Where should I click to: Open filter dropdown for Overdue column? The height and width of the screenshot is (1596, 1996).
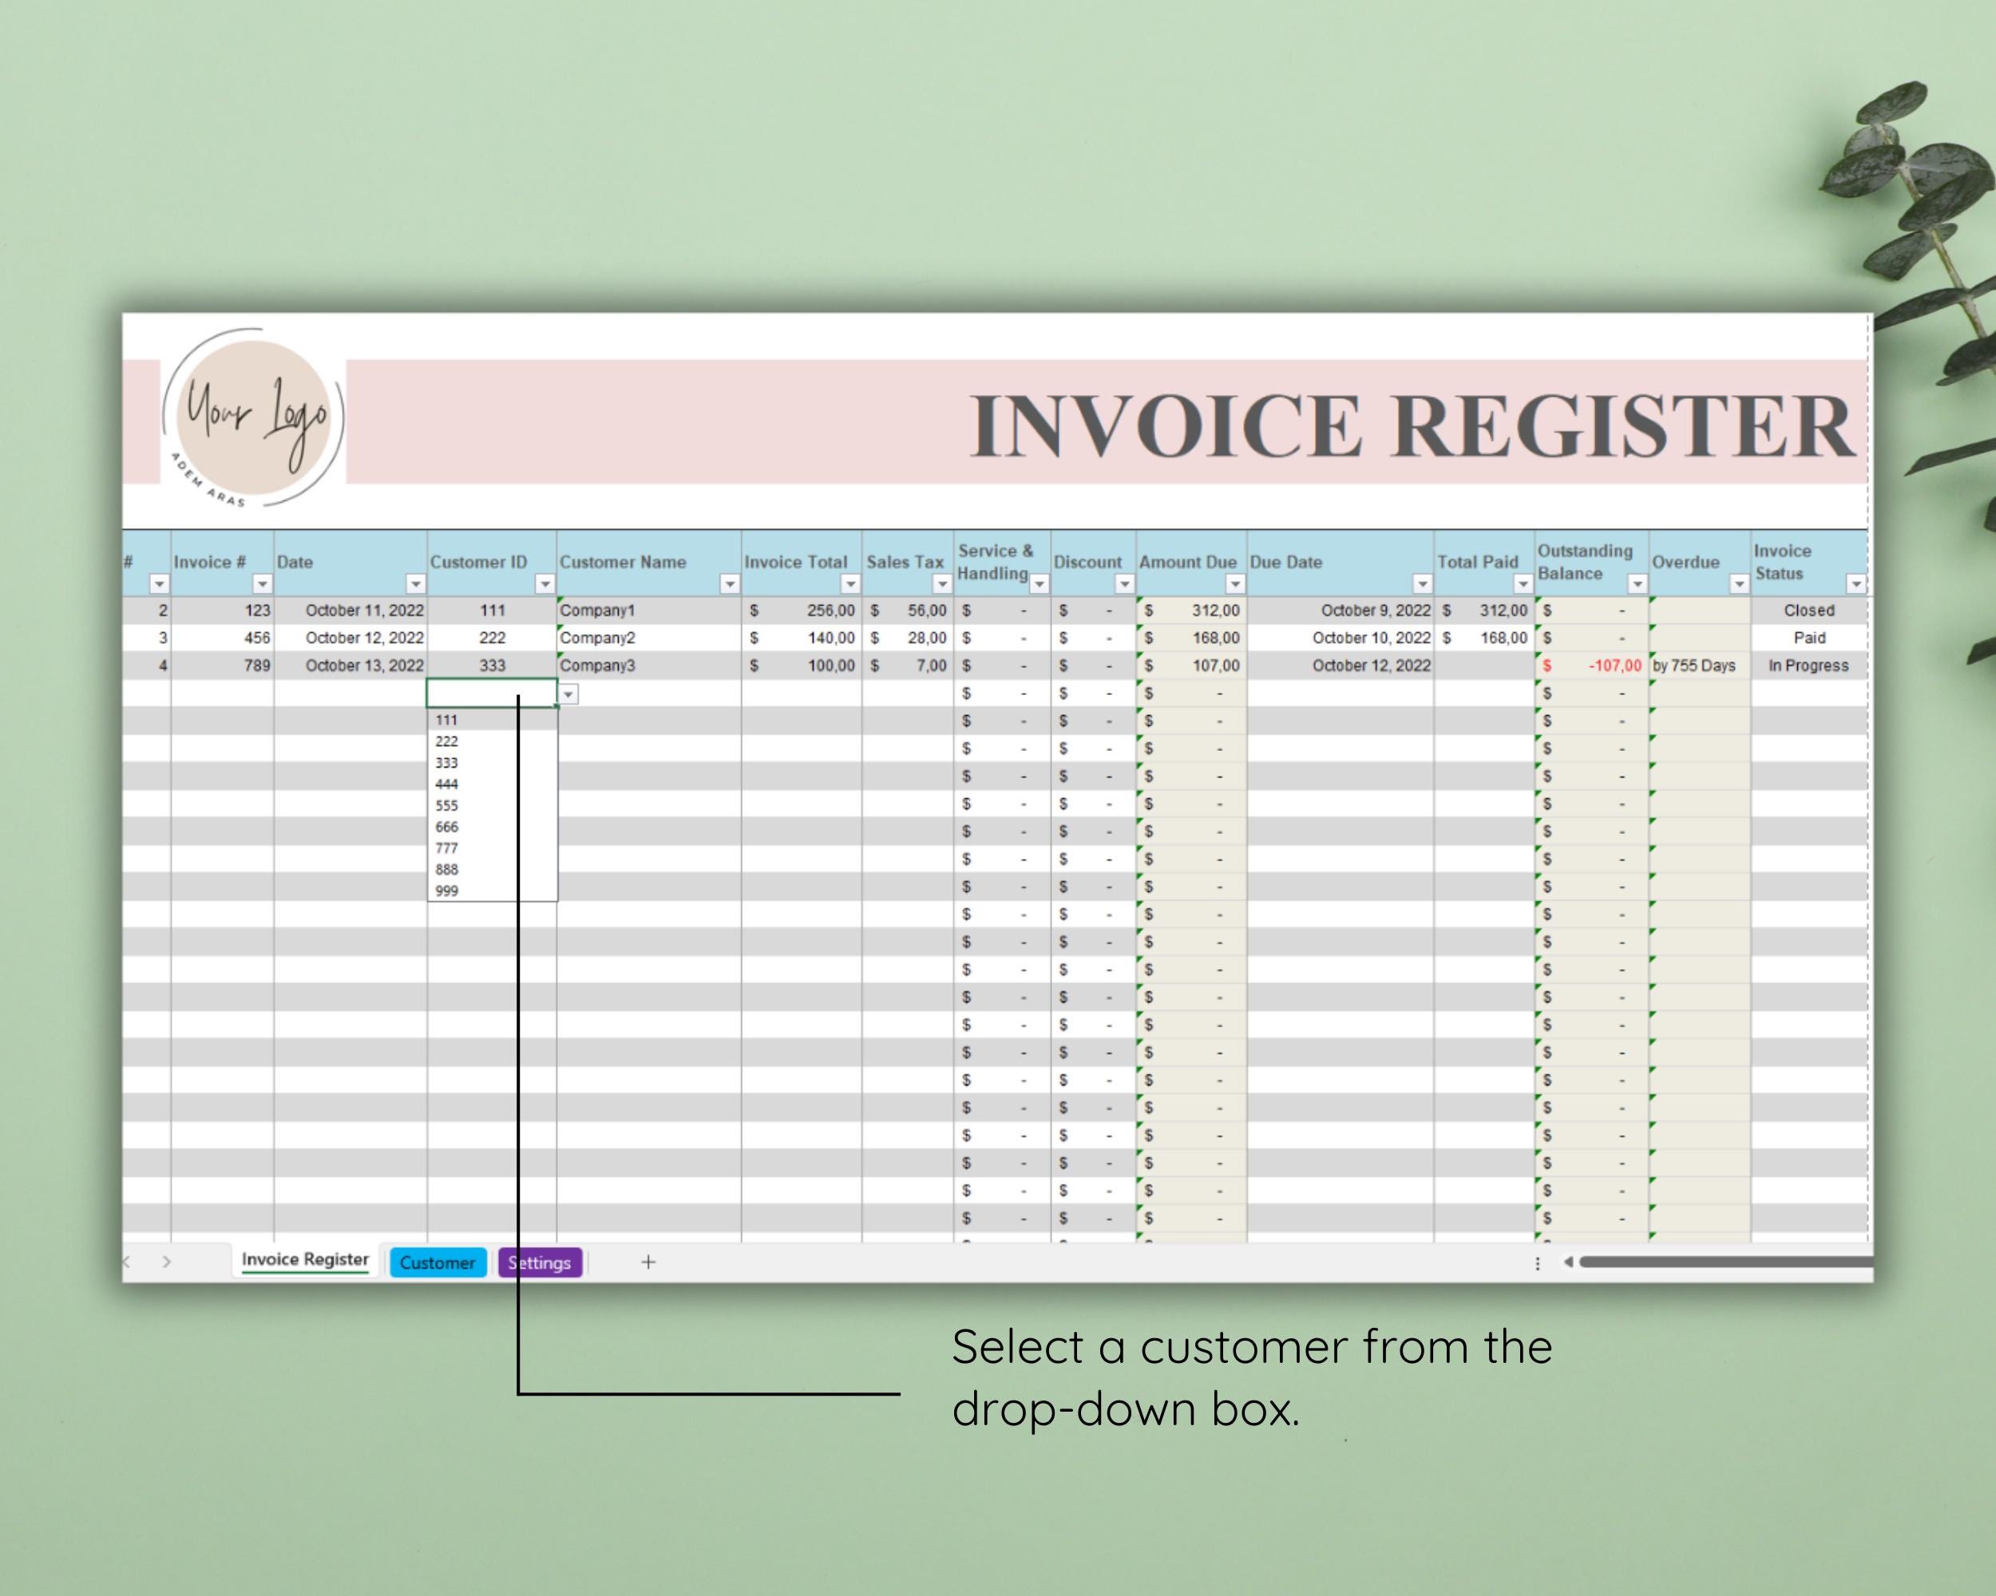[x=1739, y=584]
